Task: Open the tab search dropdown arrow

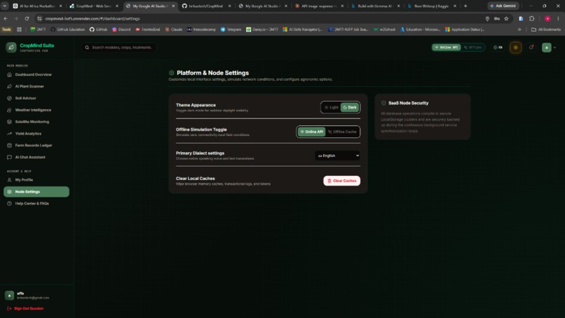Action: coord(5,6)
